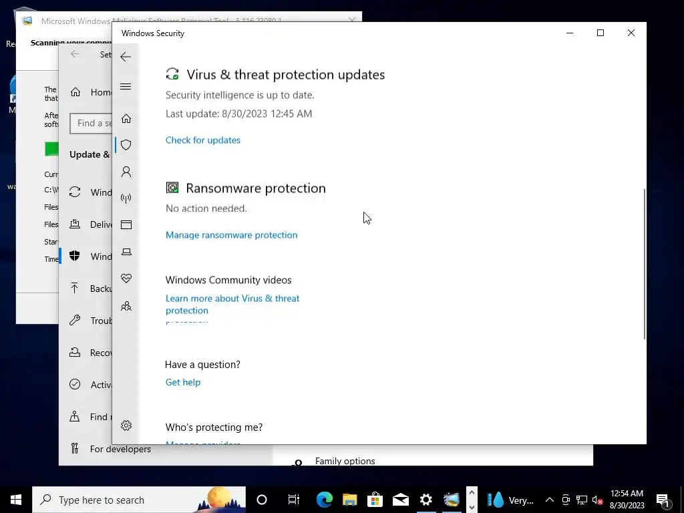Open Cortana circle on taskbar

(x=261, y=500)
